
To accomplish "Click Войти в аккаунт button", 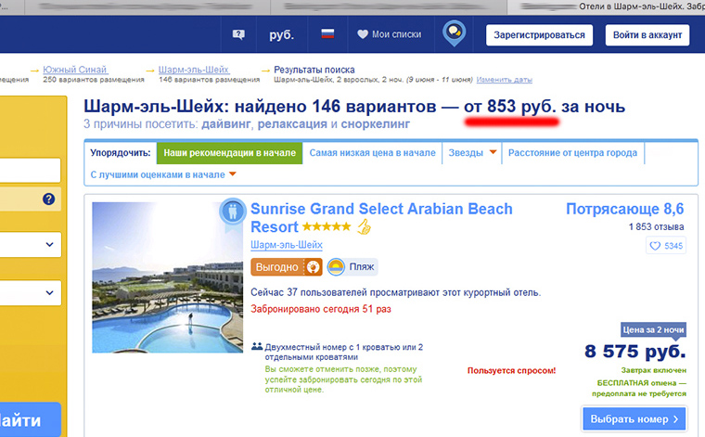I will coord(647,35).
